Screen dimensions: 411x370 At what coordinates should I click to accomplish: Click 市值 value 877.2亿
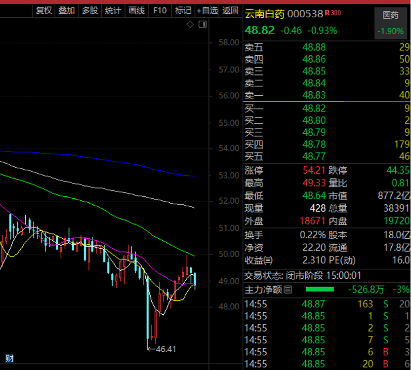pyautogui.click(x=394, y=195)
